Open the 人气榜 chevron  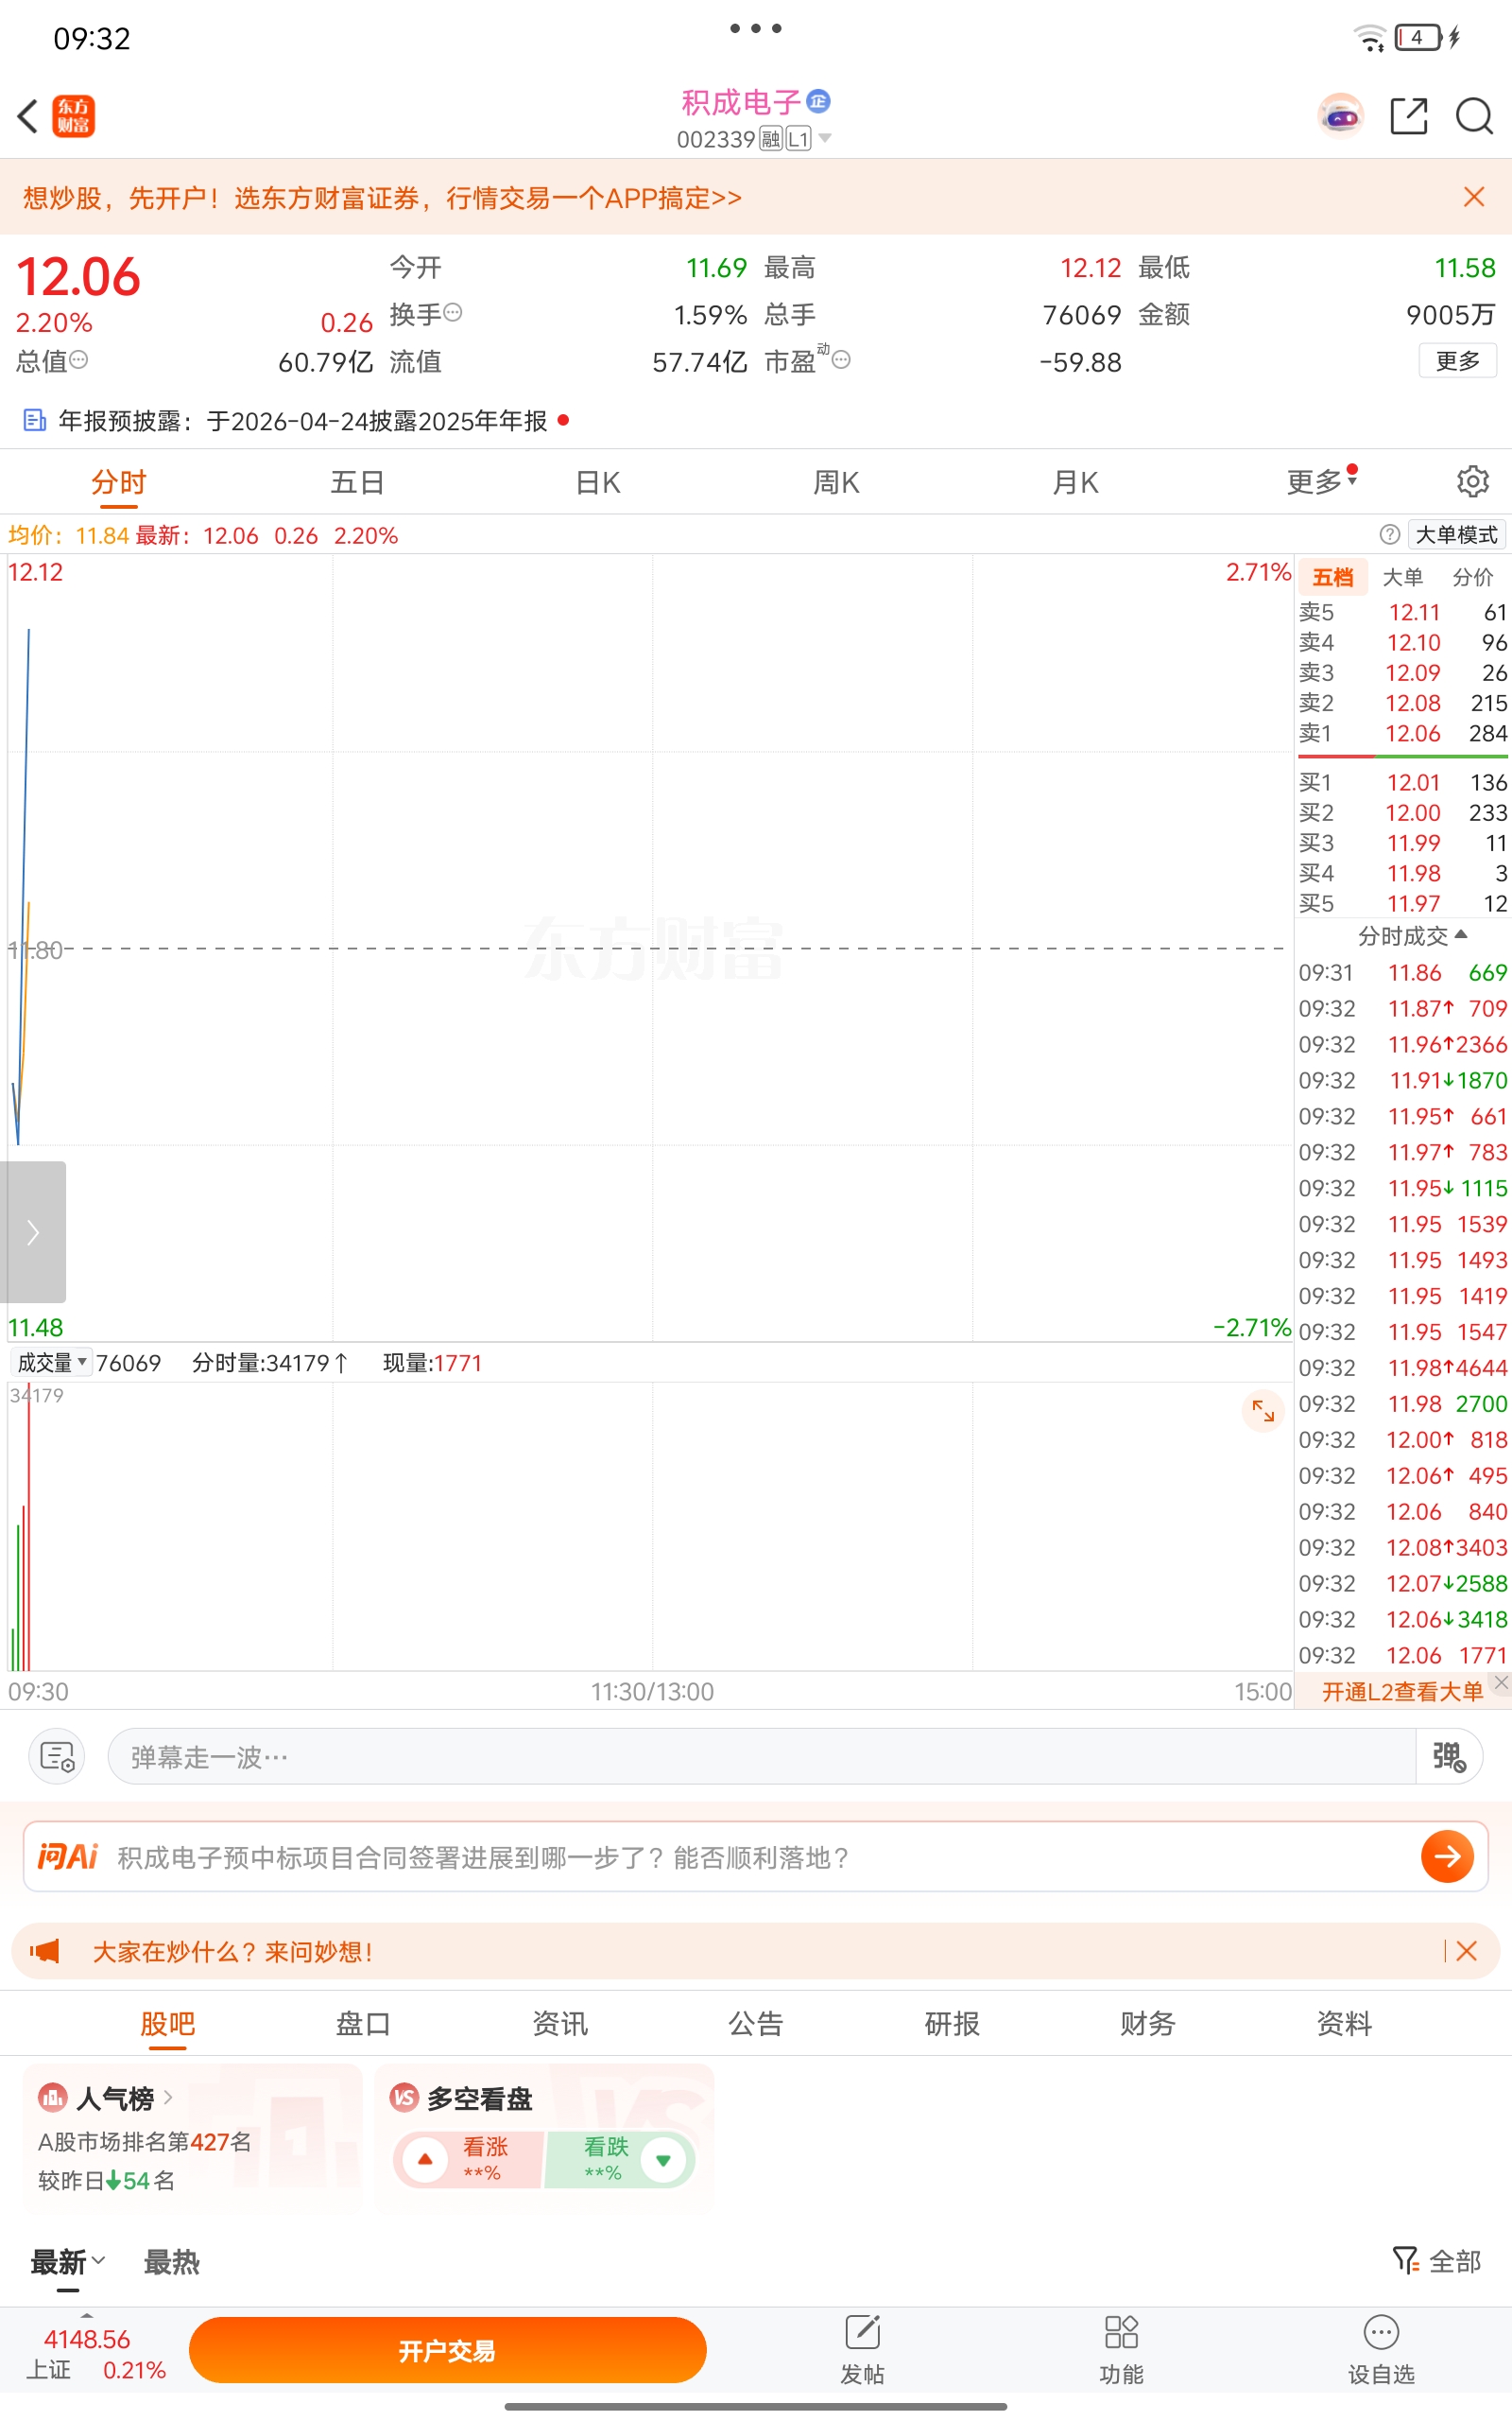[168, 2096]
